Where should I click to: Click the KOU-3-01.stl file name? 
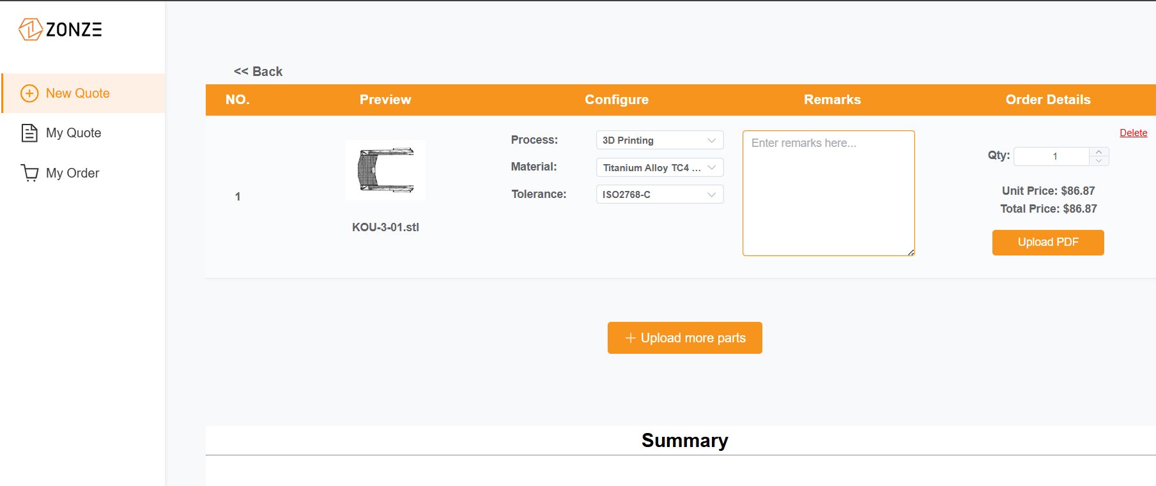coord(385,227)
